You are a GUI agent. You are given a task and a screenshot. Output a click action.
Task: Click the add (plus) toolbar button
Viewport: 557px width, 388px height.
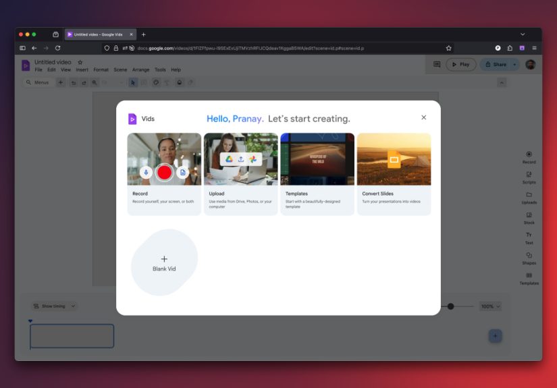click(61, 82)
